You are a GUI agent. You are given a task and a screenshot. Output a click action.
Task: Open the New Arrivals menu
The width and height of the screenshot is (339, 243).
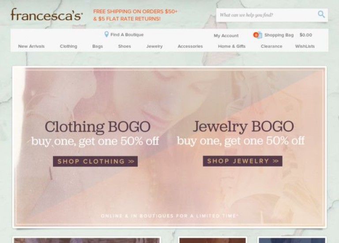tap(31, 46)
